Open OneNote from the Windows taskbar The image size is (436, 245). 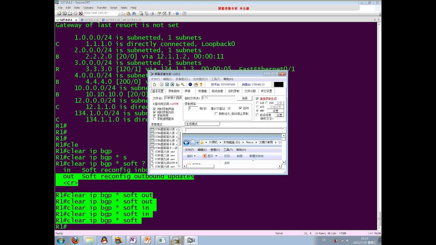(x=133, y=240)
